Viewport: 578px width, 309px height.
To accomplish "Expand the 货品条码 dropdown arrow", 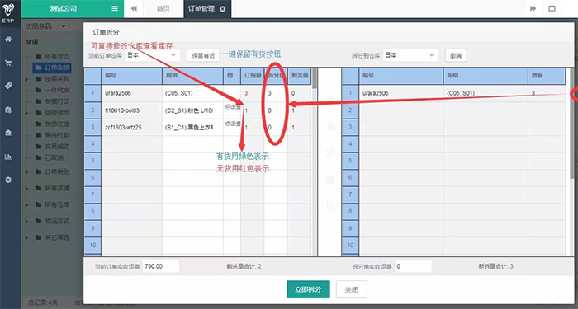I will click(64, 26).
